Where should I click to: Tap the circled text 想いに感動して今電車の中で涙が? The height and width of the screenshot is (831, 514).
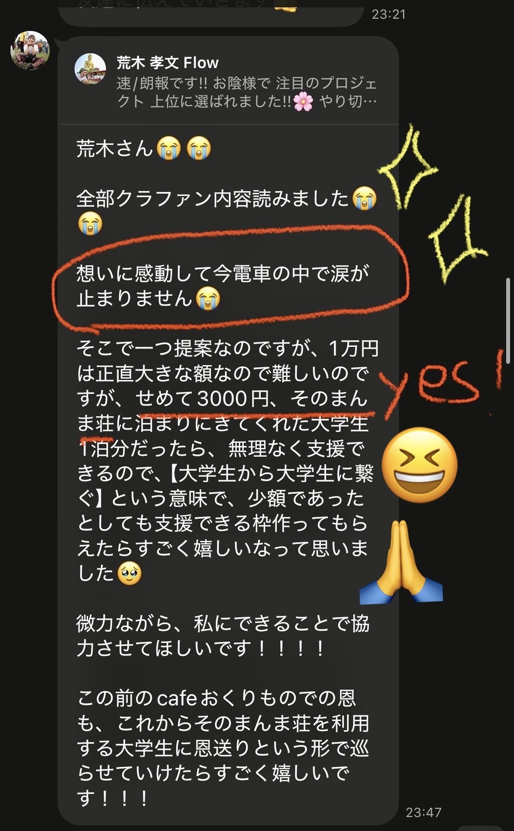pos(223,274)
